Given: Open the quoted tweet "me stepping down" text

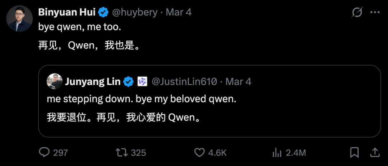Looking at the screenshot, I should [142, 99].
